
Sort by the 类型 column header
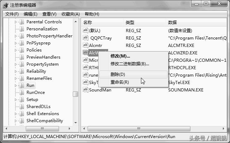(145, 23)
